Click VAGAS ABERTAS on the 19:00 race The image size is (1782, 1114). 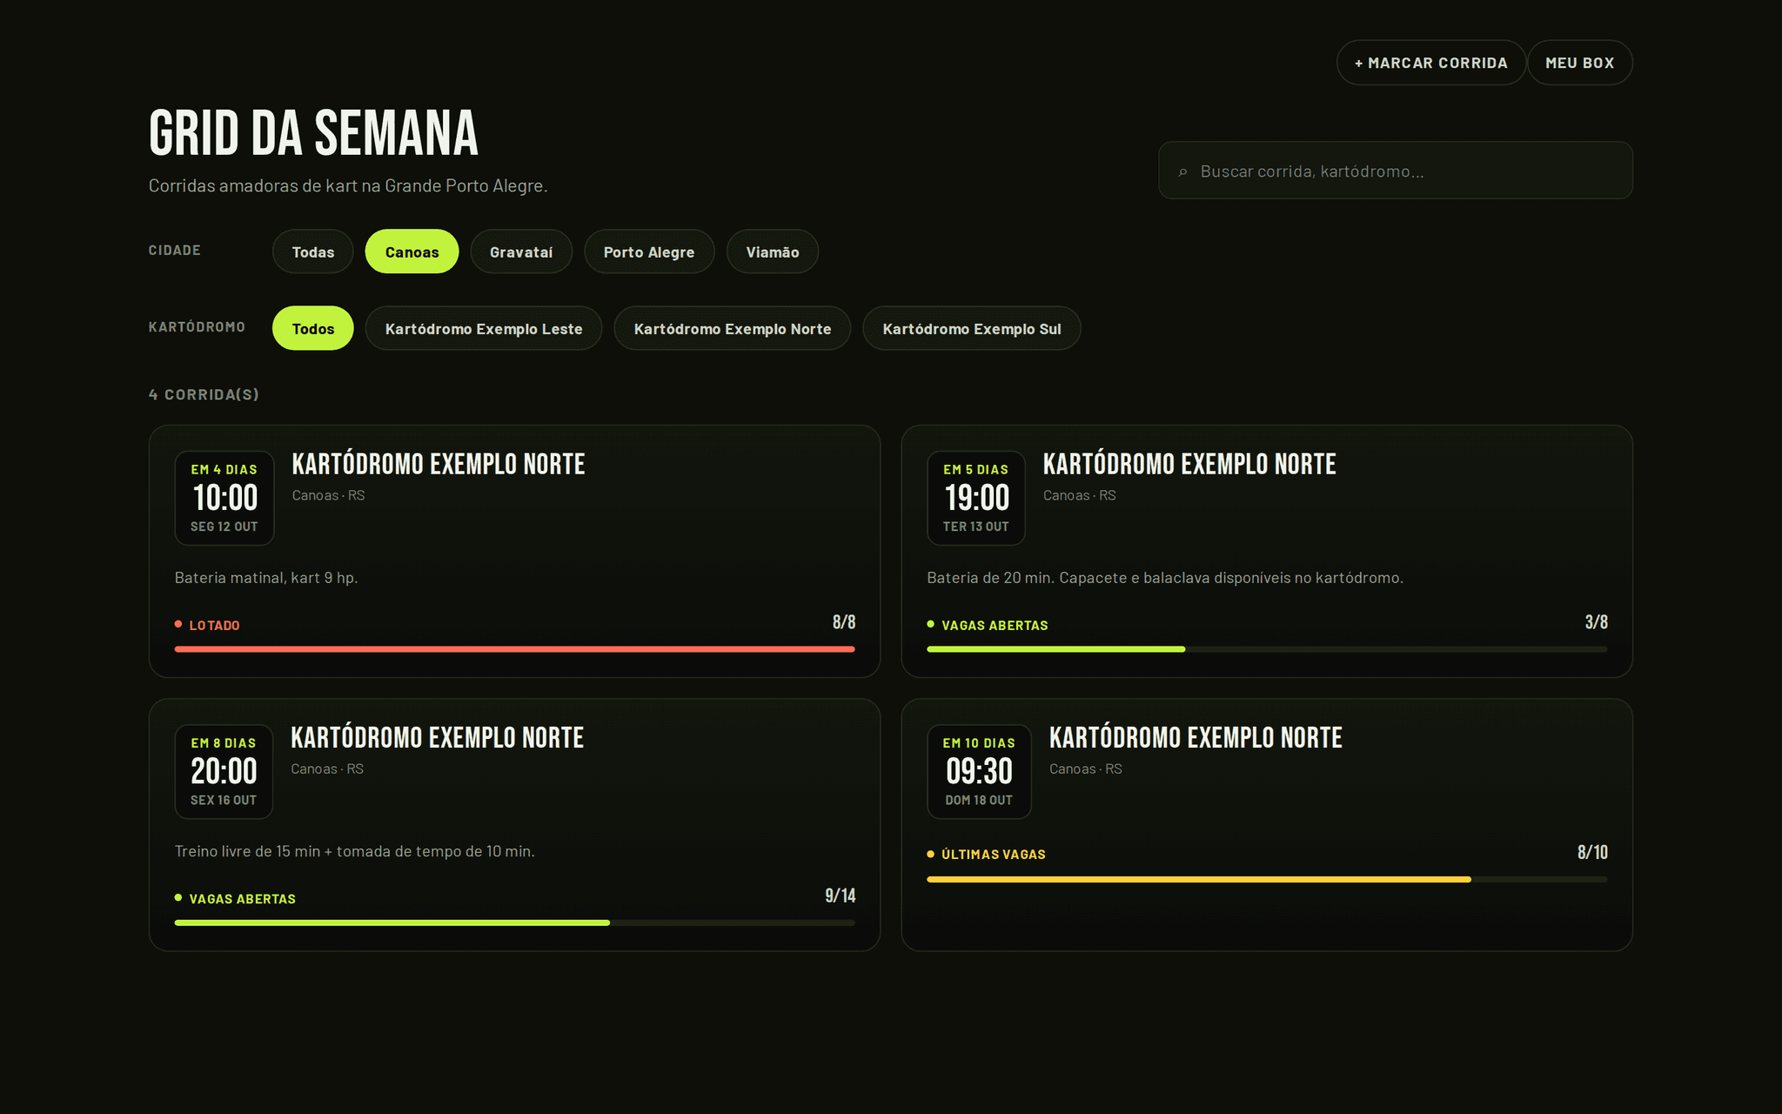(995, 626)
